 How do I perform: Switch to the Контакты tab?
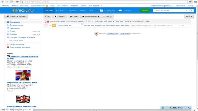pos(61,10)
